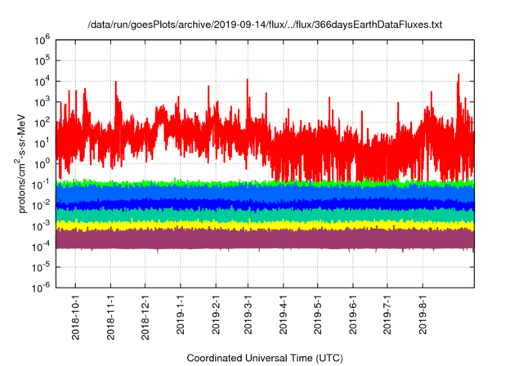The image size is (523, 366).
Task: Click the x-axis label 2019-5-1
Action: (x=318, y=315)
